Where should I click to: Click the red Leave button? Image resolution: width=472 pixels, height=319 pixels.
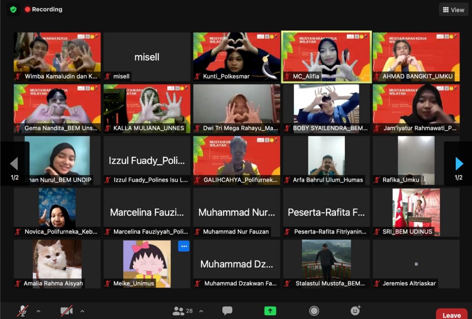(451, 315)
